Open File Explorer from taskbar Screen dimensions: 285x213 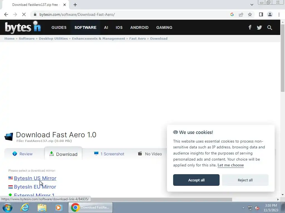(42, 207)
